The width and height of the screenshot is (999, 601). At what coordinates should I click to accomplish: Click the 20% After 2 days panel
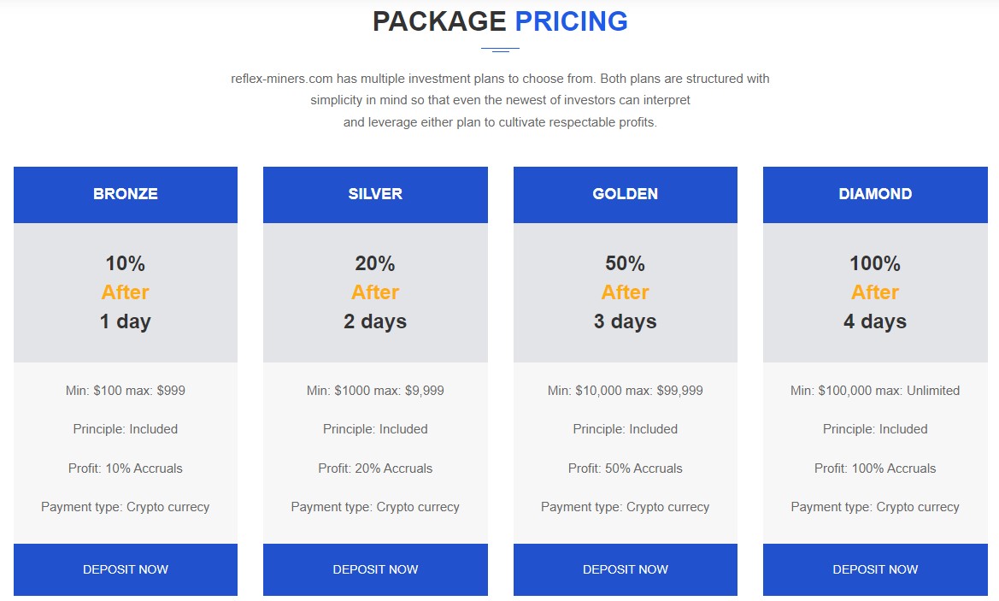(375, 292)
